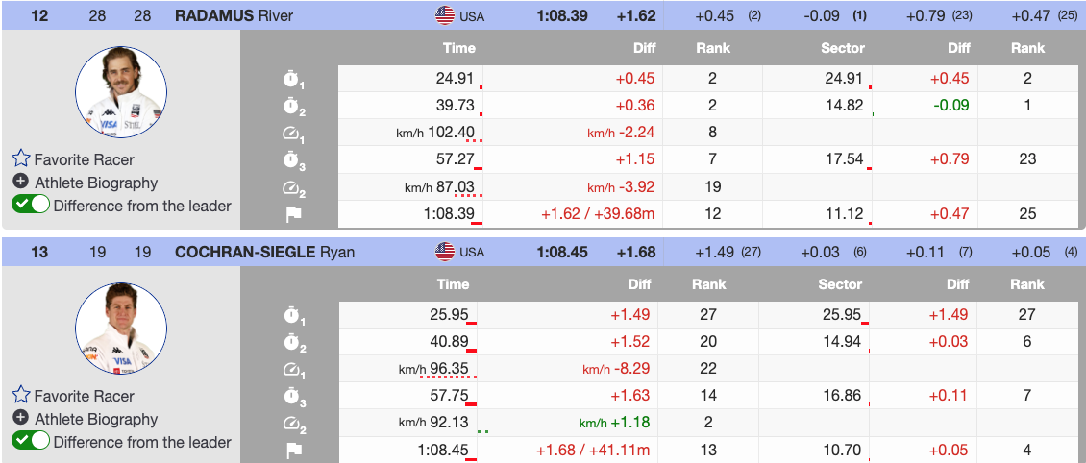Click Cochran-Siegle's intermediate 1 stopwatch icon
1086x463 pixels.
[292, 315]
